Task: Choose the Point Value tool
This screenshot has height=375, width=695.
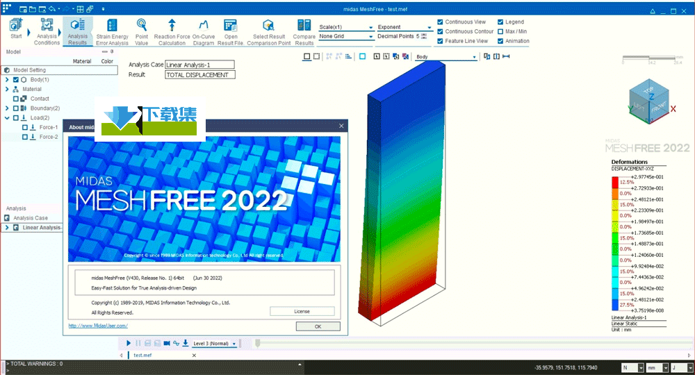Action: (x=141, y=32)
